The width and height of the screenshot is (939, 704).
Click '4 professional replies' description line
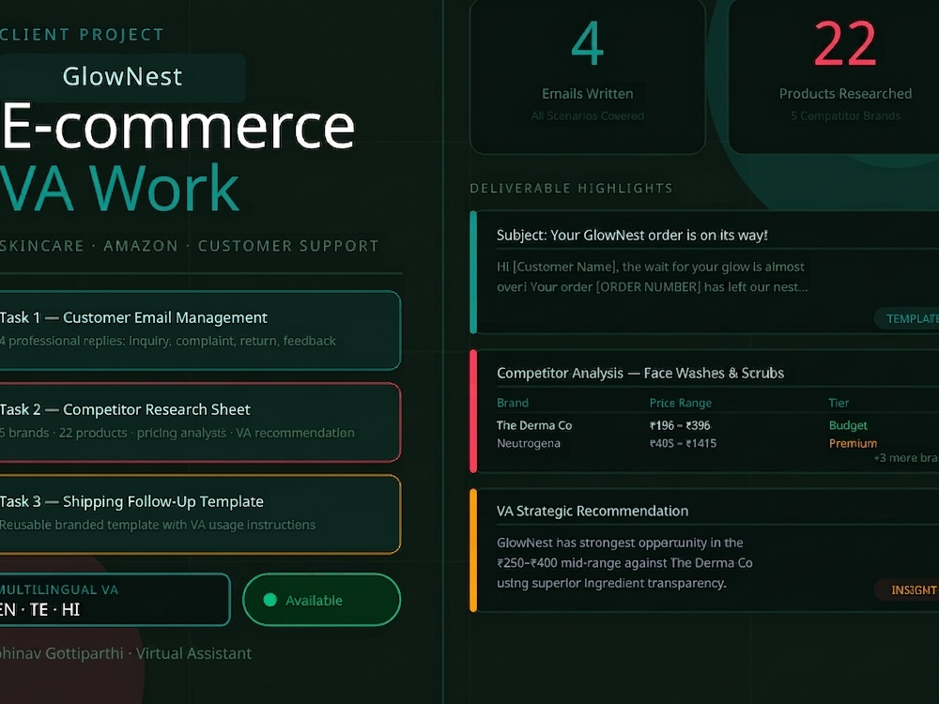pyautogui.click(x=168, y=342)
